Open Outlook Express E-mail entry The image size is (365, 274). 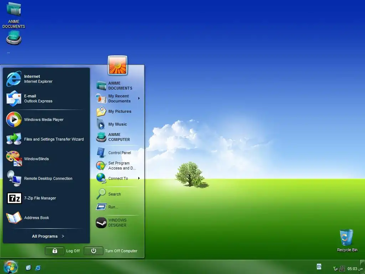click(x=46, y=98)
